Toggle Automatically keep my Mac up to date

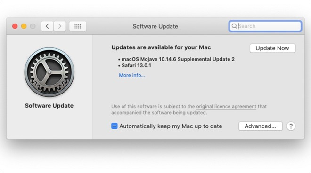point(114,126)
